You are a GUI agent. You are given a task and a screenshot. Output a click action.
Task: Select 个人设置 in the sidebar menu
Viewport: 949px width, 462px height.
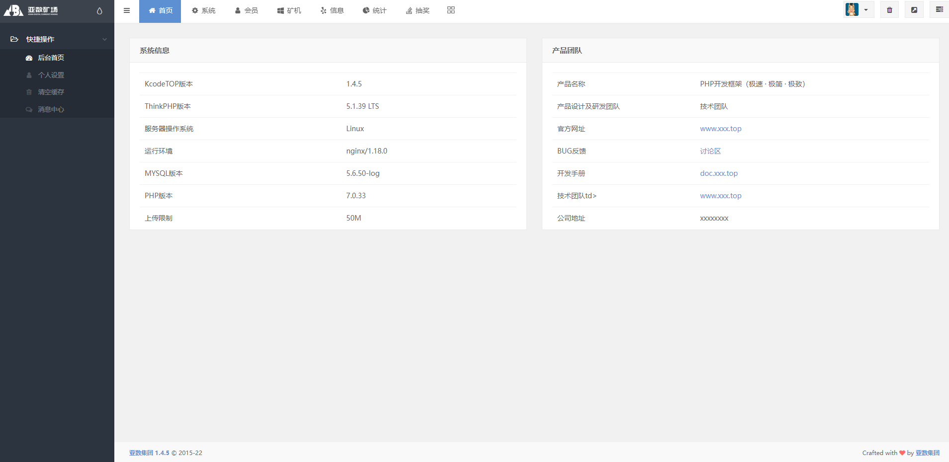(51, 75)
